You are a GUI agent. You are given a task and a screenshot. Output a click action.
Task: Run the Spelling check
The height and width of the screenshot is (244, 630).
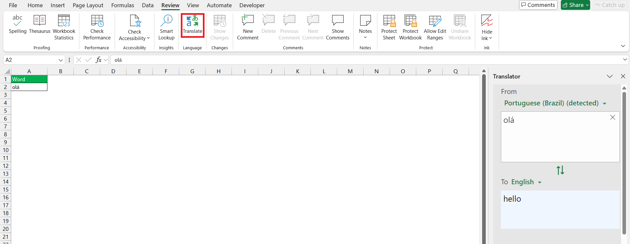tap(17, 24)
